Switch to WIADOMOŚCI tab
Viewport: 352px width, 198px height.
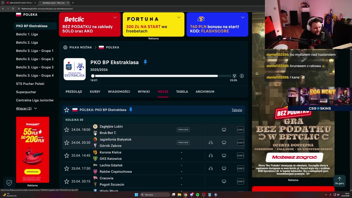(119, 92)
